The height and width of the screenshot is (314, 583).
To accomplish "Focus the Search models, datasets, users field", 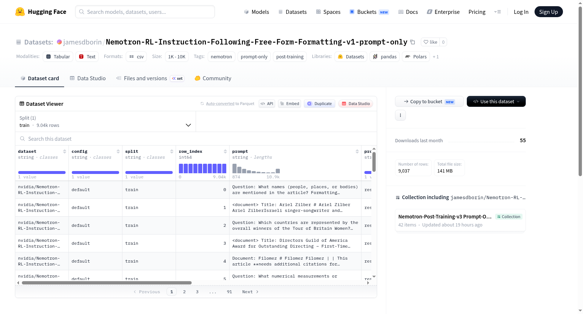I will tap(145, 12).
